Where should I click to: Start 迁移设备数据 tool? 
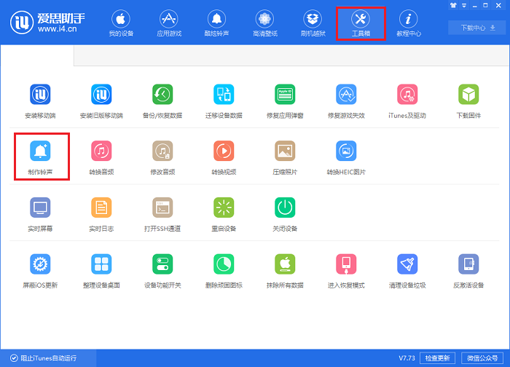point(224,101)
